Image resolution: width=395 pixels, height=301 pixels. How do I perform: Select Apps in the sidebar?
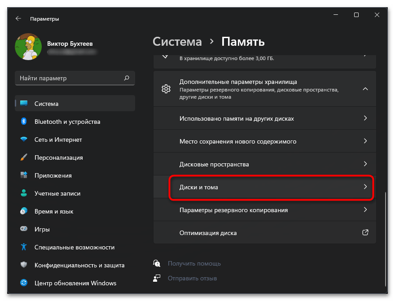coord(53,175)
